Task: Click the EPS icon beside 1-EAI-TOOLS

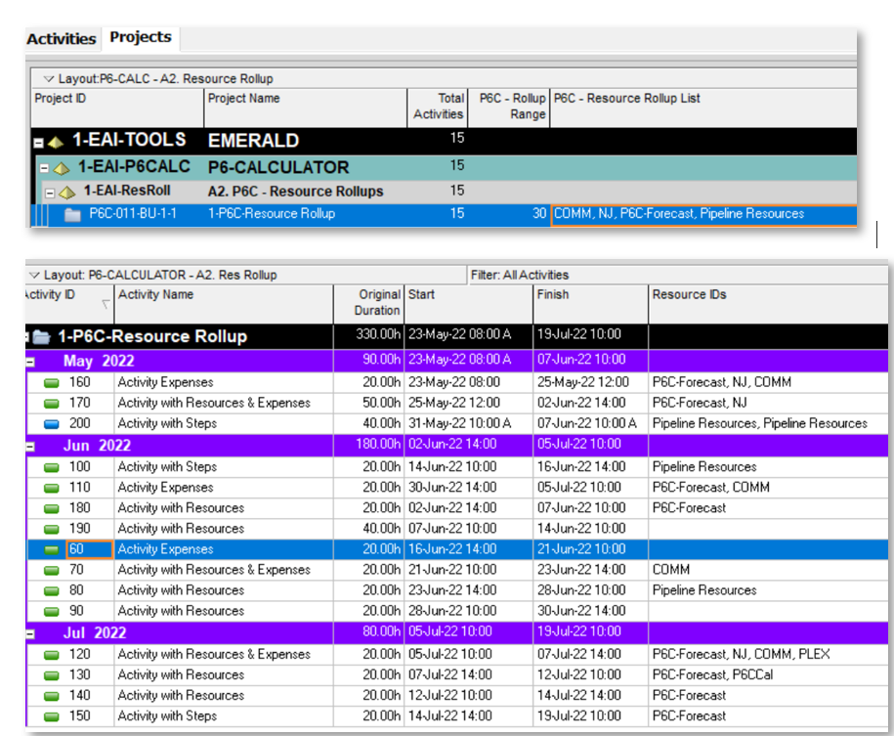Action: pos(55,141)
